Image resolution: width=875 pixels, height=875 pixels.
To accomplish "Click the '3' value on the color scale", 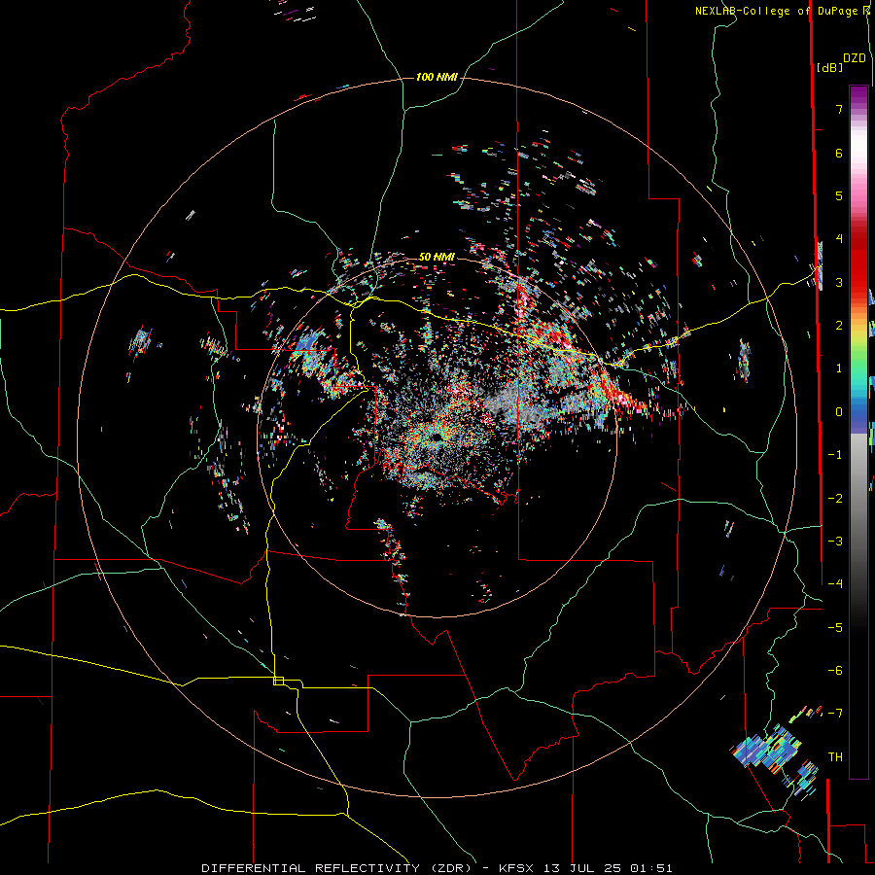I will [839, 282].
